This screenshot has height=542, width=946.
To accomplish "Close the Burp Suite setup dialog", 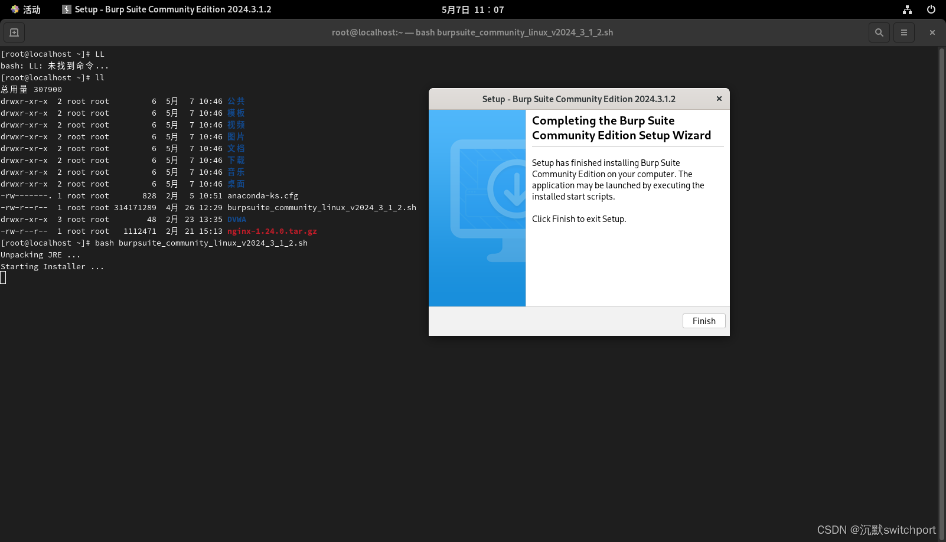I will pyautogui.click(x=719, y=99).
